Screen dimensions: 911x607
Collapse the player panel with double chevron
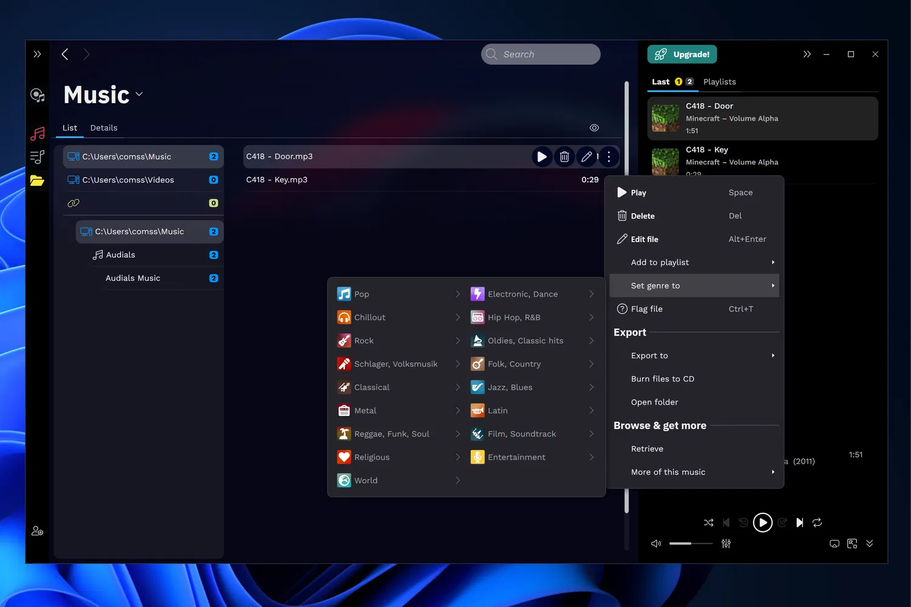click(807, 54)
